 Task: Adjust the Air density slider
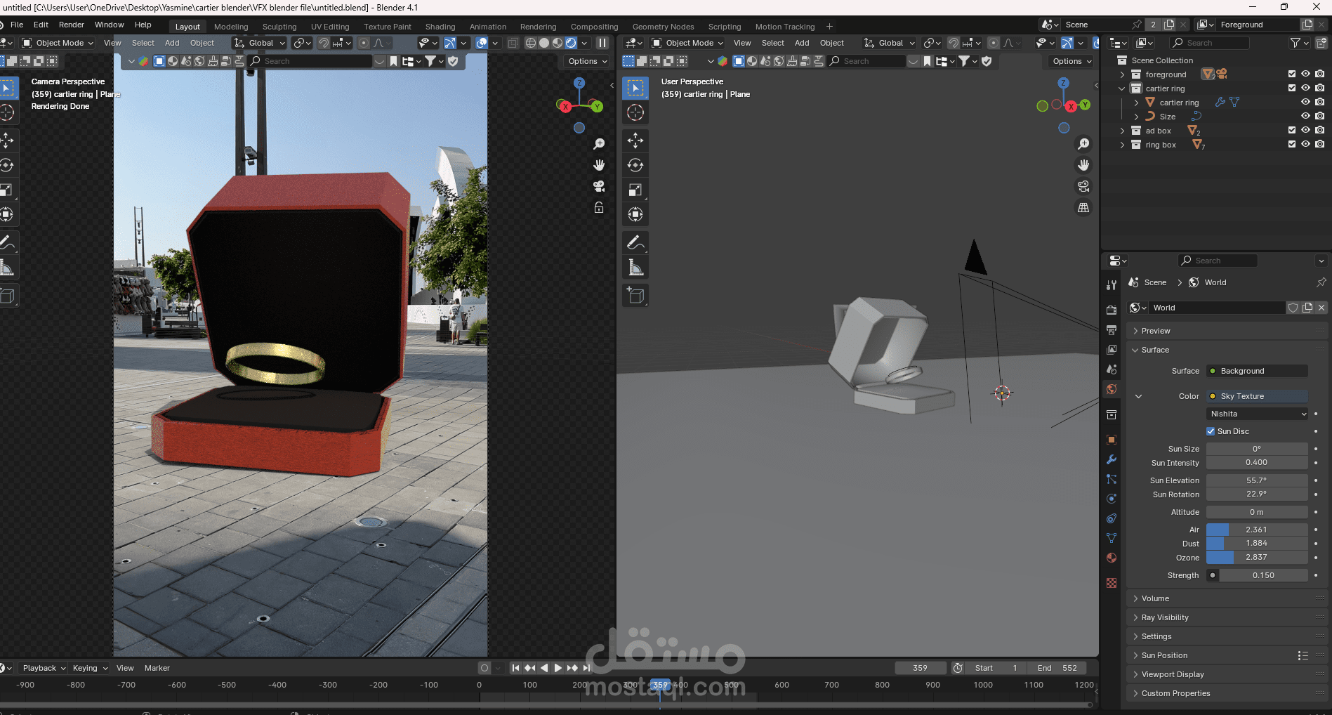[x=1258, y=530]
